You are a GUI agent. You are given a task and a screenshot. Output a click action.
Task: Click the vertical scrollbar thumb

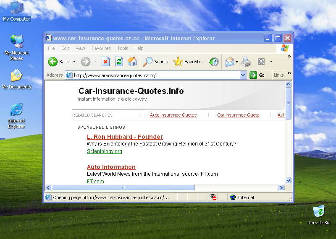(x=289, y=104)
